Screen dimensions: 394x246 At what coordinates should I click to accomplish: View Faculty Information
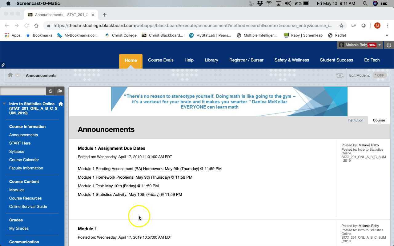[26, 168]
